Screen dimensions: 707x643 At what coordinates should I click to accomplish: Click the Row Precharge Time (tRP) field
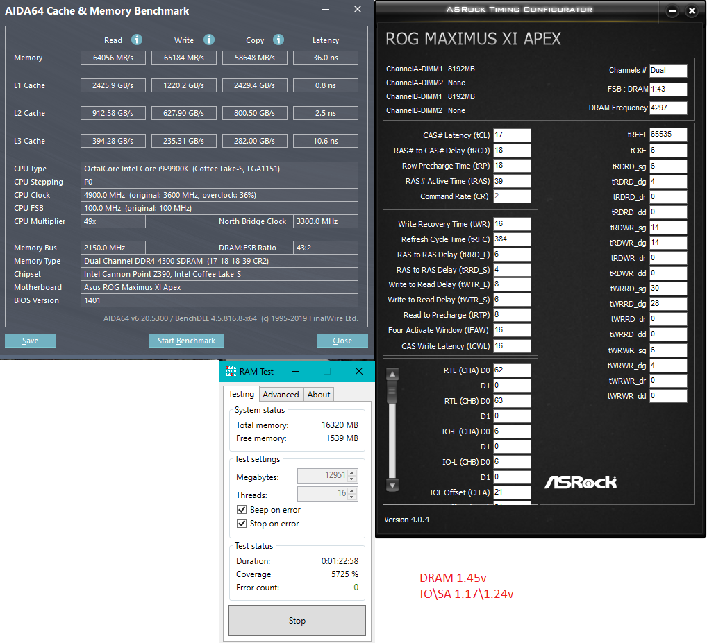tap(512, 166)
